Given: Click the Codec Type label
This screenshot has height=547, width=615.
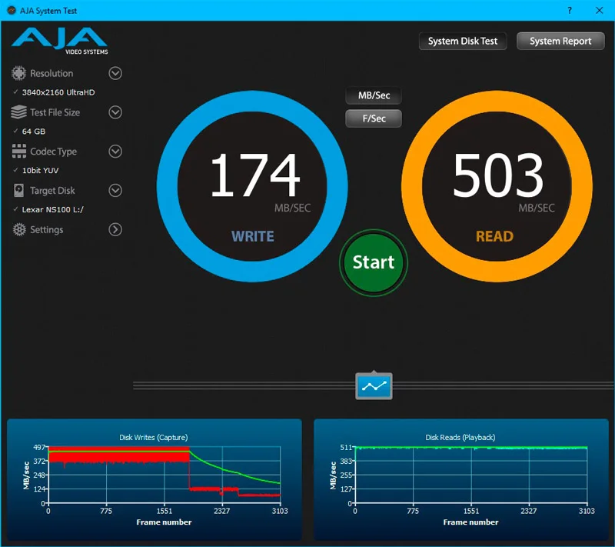Looking at the screenshot, I should tap(53, 152).
